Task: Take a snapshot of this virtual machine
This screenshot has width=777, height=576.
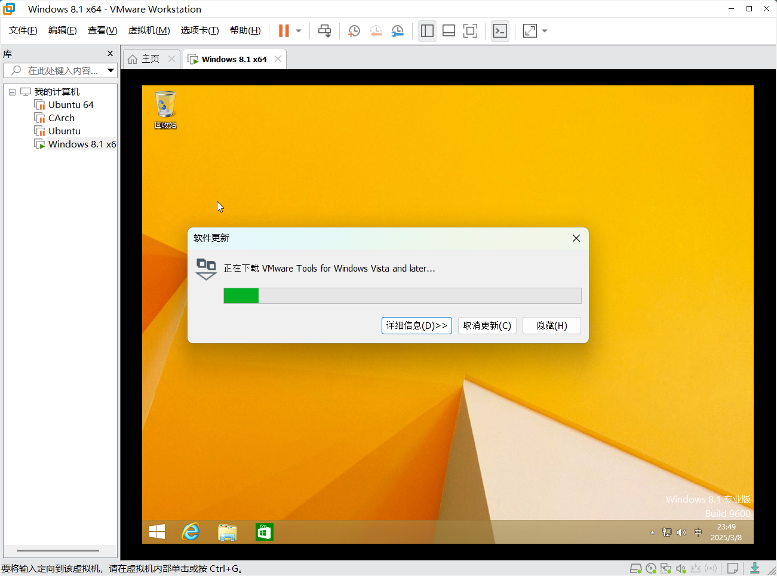Action: coord(354,31)
